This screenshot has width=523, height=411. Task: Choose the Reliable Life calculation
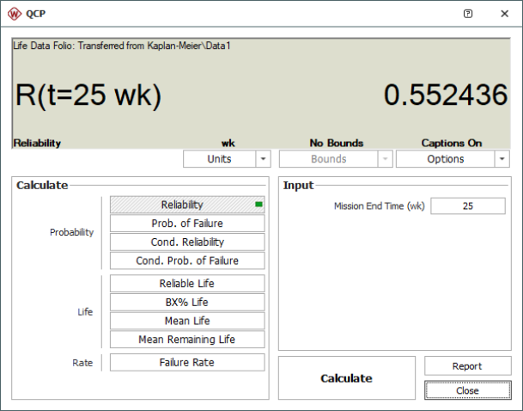pyautogui.click(x=187, y=284)
